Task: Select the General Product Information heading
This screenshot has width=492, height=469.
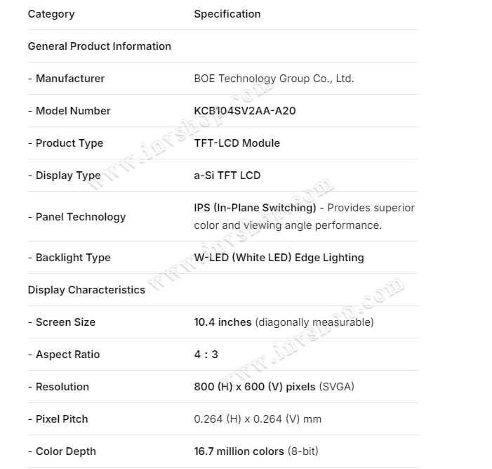Action: point(100,46)
